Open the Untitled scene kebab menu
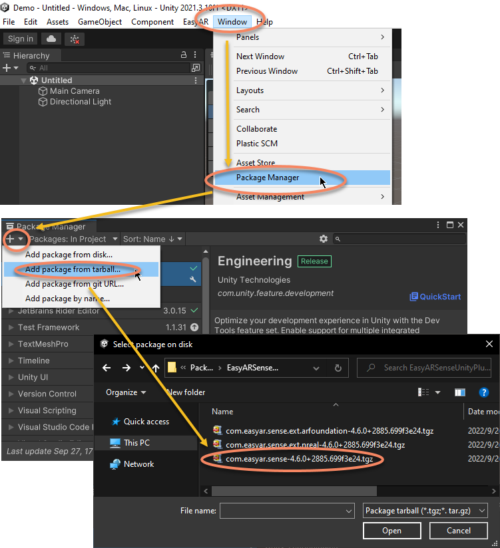Screen dimensions: 500x548 (x=195, y=80)
